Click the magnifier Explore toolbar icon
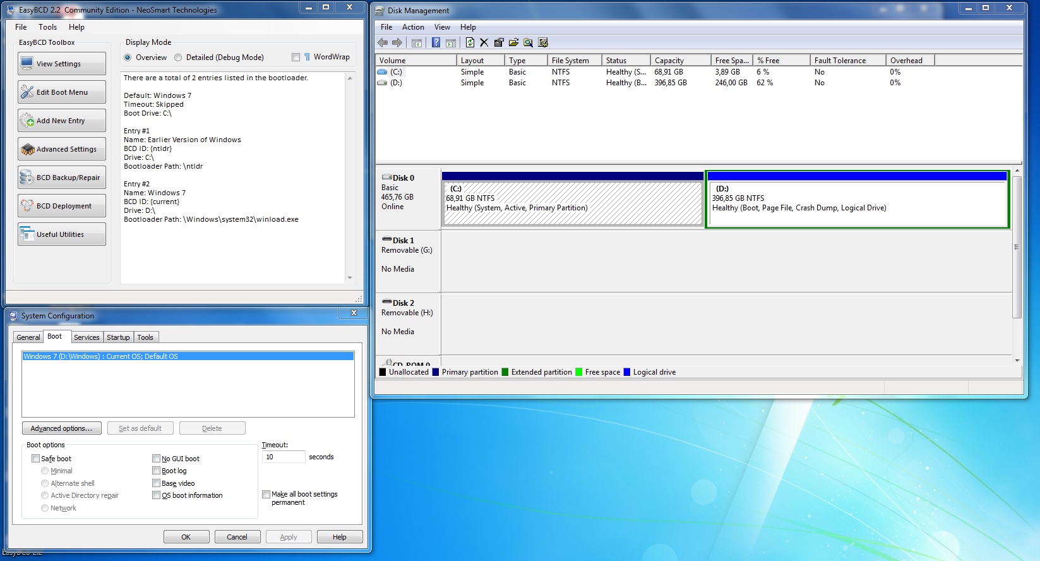This screenshot has width=1040, height=561. (528, 42)
